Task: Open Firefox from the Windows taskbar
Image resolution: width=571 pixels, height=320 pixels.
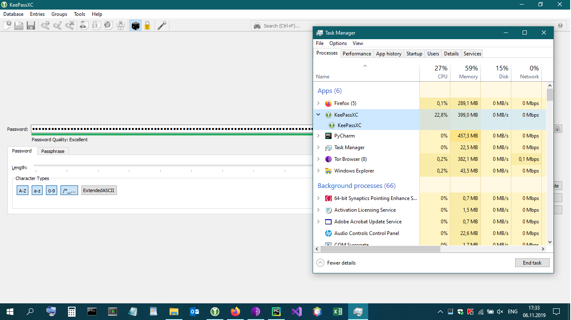Action: pos(235,312)
